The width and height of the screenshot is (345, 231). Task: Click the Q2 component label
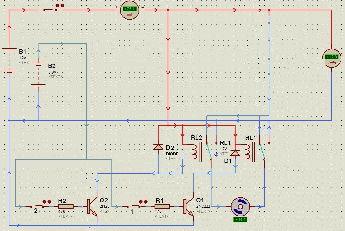pyautogui.click(x=104, y=200)
